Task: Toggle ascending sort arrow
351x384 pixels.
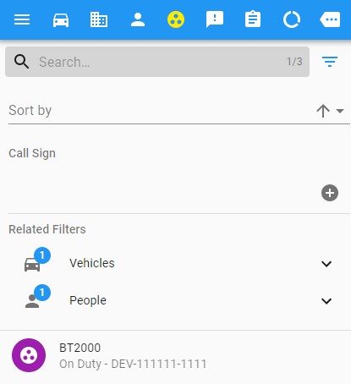Action: (323, 111)
